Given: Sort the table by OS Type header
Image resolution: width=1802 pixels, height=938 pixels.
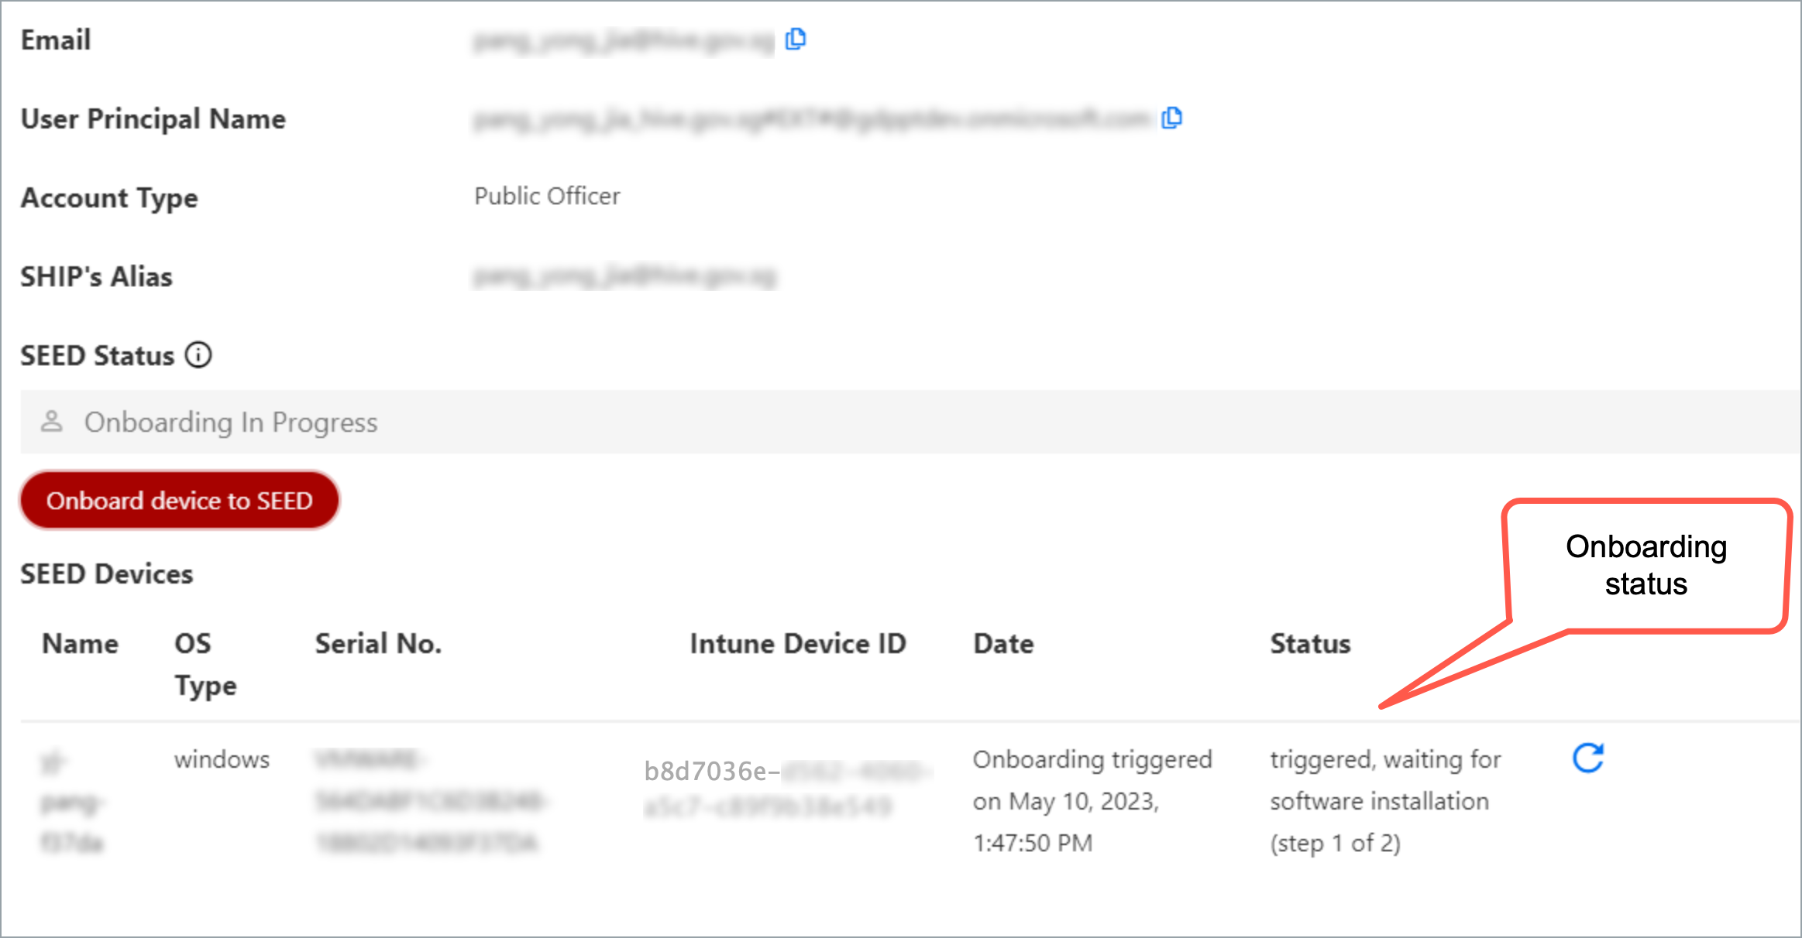Looking at the screenshot, I should tap(204, 663).
